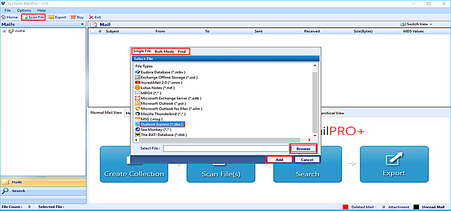451x211 pixels.
Task: Tick the select-all checkbox in mail header
Action: (x=93, y=31)
